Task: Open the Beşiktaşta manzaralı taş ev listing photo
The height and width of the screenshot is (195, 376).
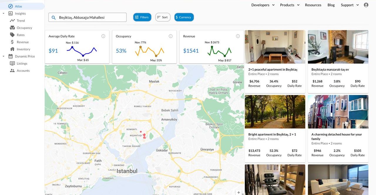Action: (338, 47)
